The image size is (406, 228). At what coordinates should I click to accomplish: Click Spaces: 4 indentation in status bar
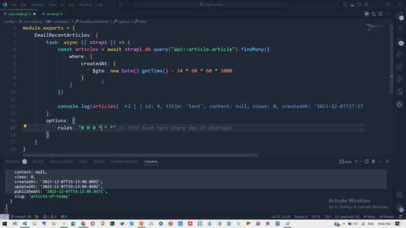pos(301,217)
